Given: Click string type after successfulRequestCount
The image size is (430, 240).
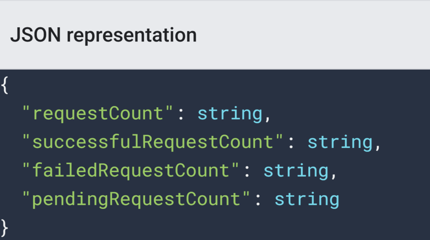Looking at the screenshot, I should pos(340,142).
